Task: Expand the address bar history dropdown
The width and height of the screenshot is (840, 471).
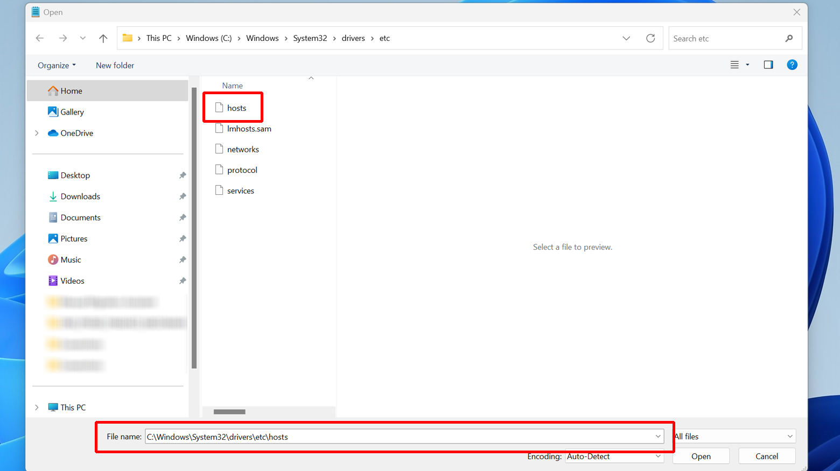Action: tap(626, 38)
